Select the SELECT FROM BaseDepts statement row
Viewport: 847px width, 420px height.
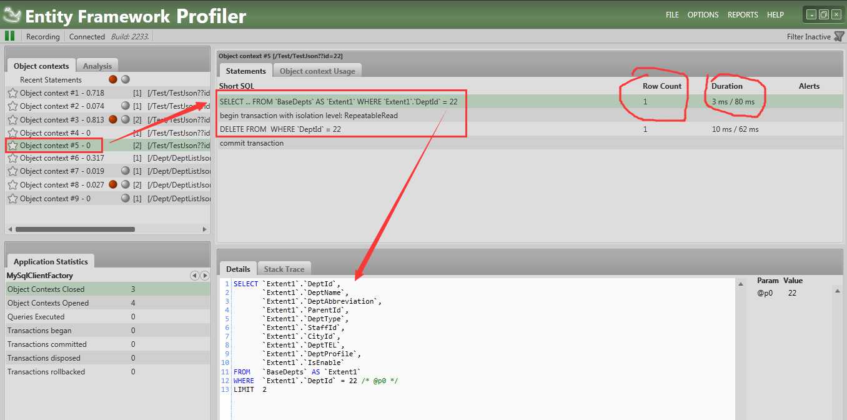point(530,101)
